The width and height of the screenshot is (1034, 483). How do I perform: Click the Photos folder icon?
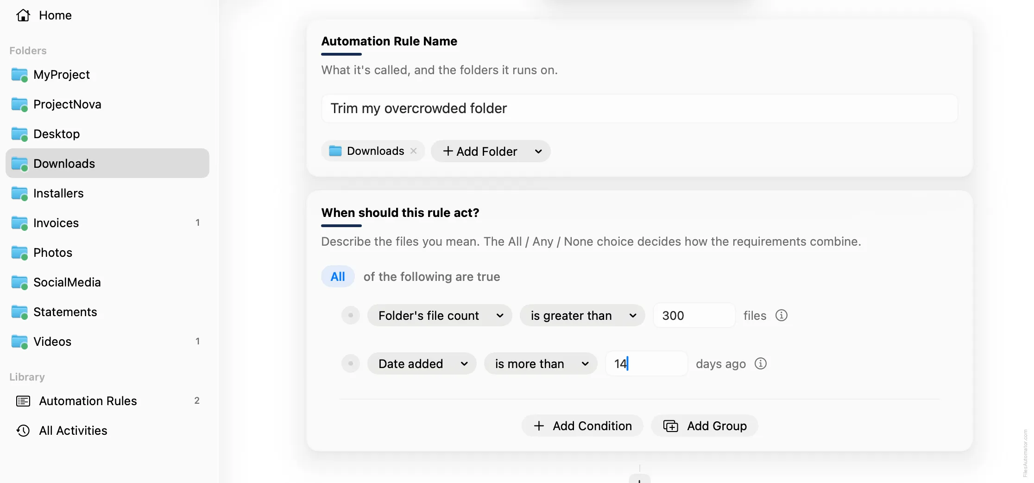click(x=19, y=253)
